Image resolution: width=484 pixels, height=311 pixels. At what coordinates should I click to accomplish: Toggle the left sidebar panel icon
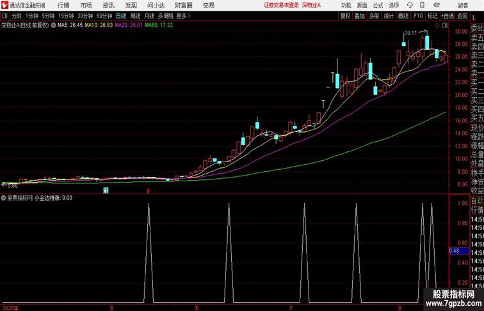pos(4,16)
